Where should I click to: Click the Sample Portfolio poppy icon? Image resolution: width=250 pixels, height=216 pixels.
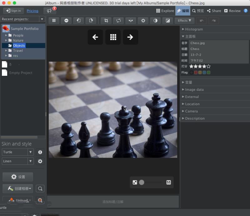tap(6, 28)
